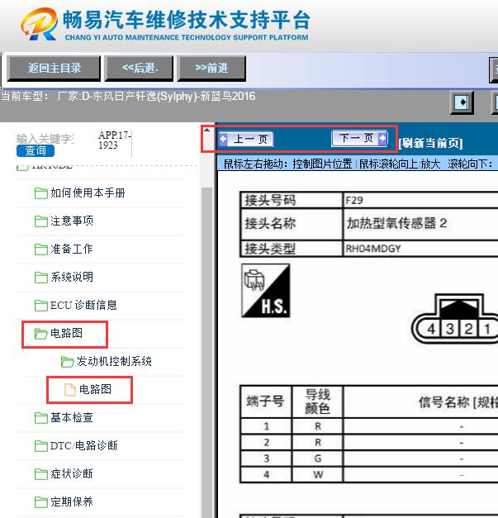Expand the 准备工作 folder

point(64,249)
